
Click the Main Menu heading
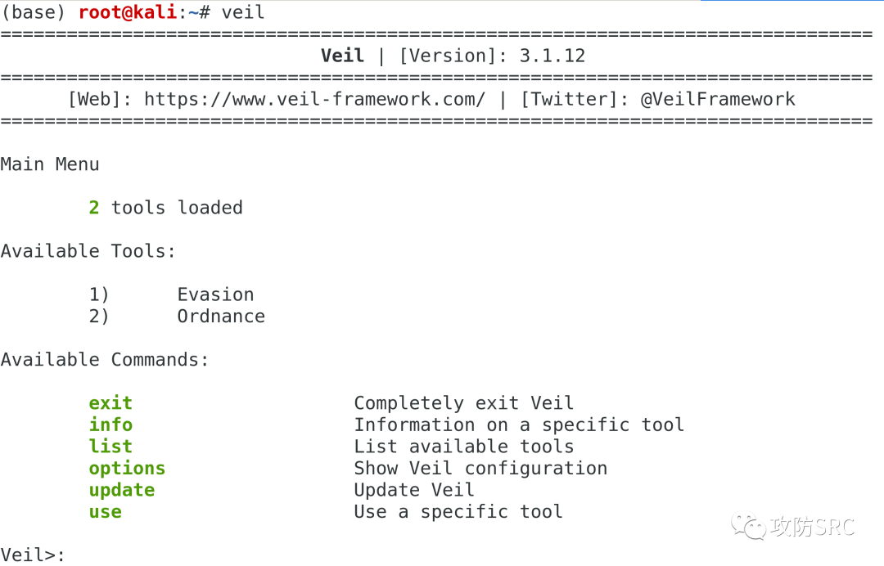(x=50, y=164)
